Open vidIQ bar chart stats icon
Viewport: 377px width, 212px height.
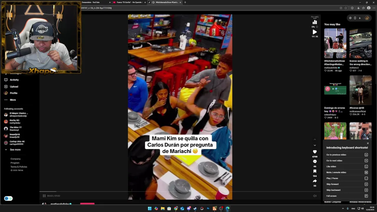click(315, 22)
